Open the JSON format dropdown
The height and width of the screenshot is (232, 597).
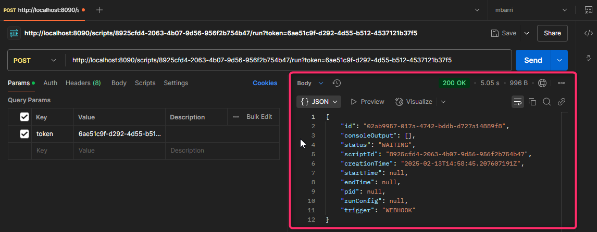[319, 102]
